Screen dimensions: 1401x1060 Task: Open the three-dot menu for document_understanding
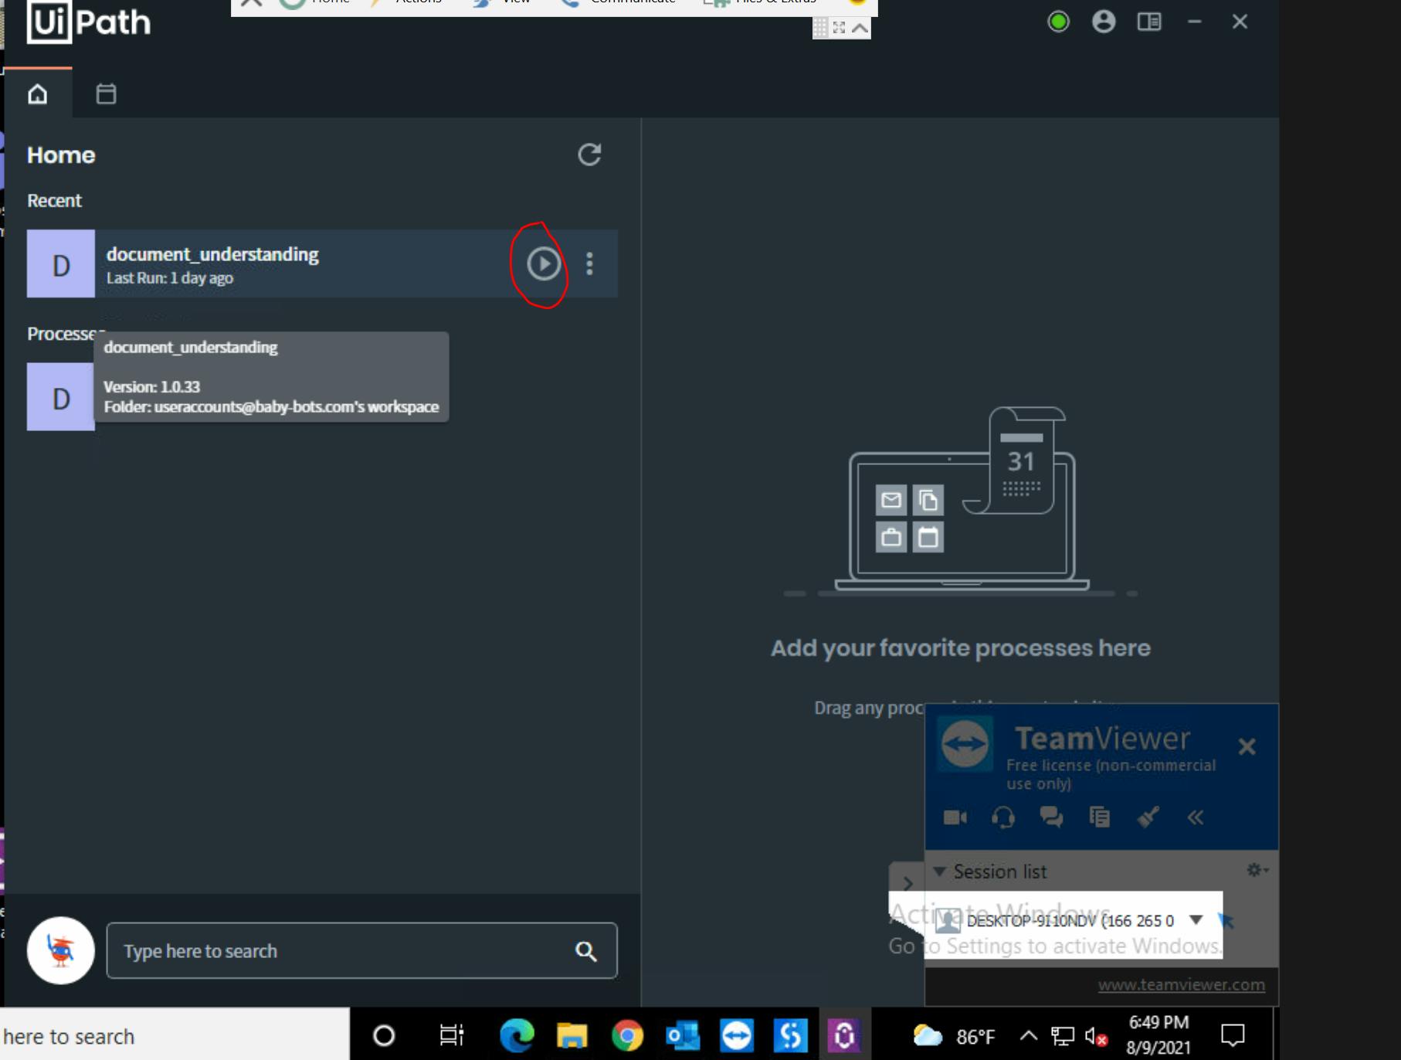click(x=589, y=264)
